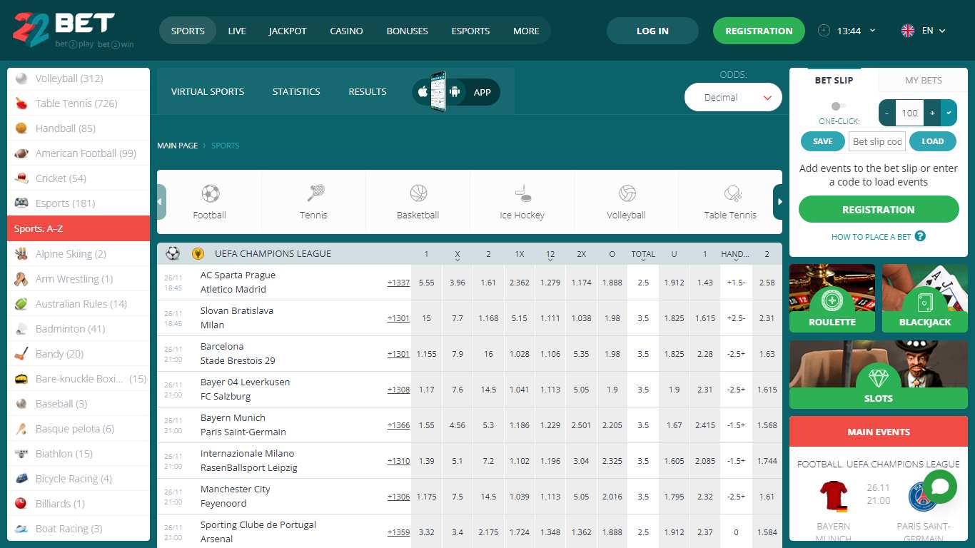Select the Badminton shuttlecock icon
Image resolution: width=975 pixels, height=548 pixels.
(21, 329)
